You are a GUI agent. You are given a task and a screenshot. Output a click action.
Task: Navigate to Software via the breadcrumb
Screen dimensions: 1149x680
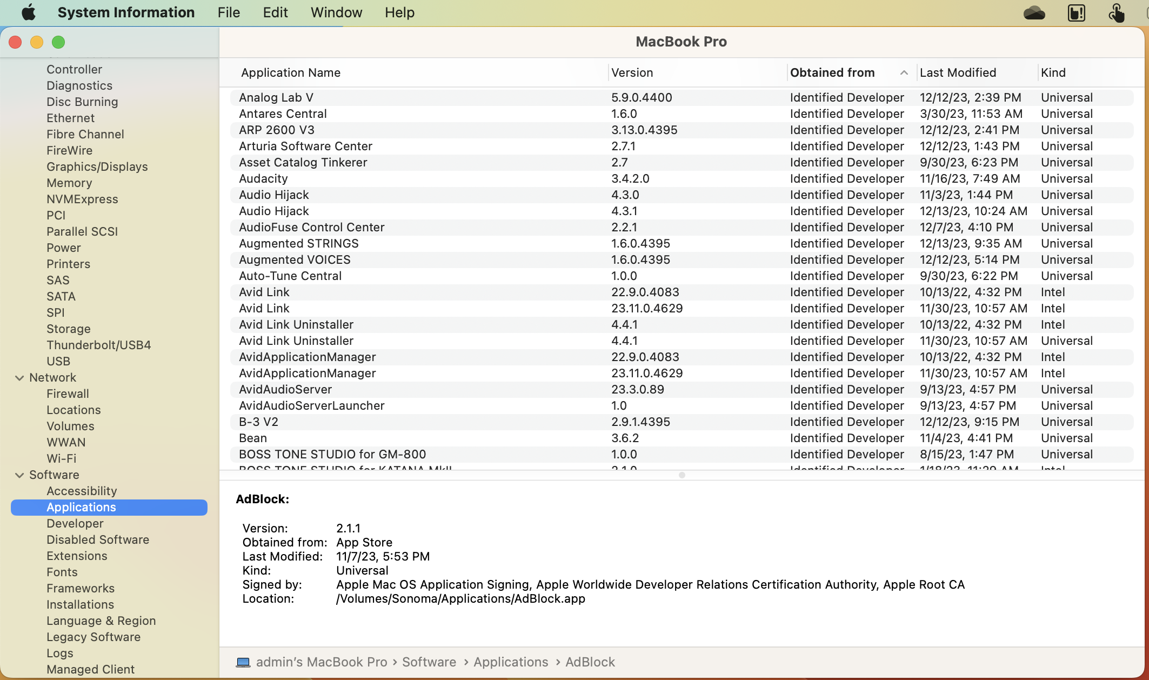tap(429, 662)
